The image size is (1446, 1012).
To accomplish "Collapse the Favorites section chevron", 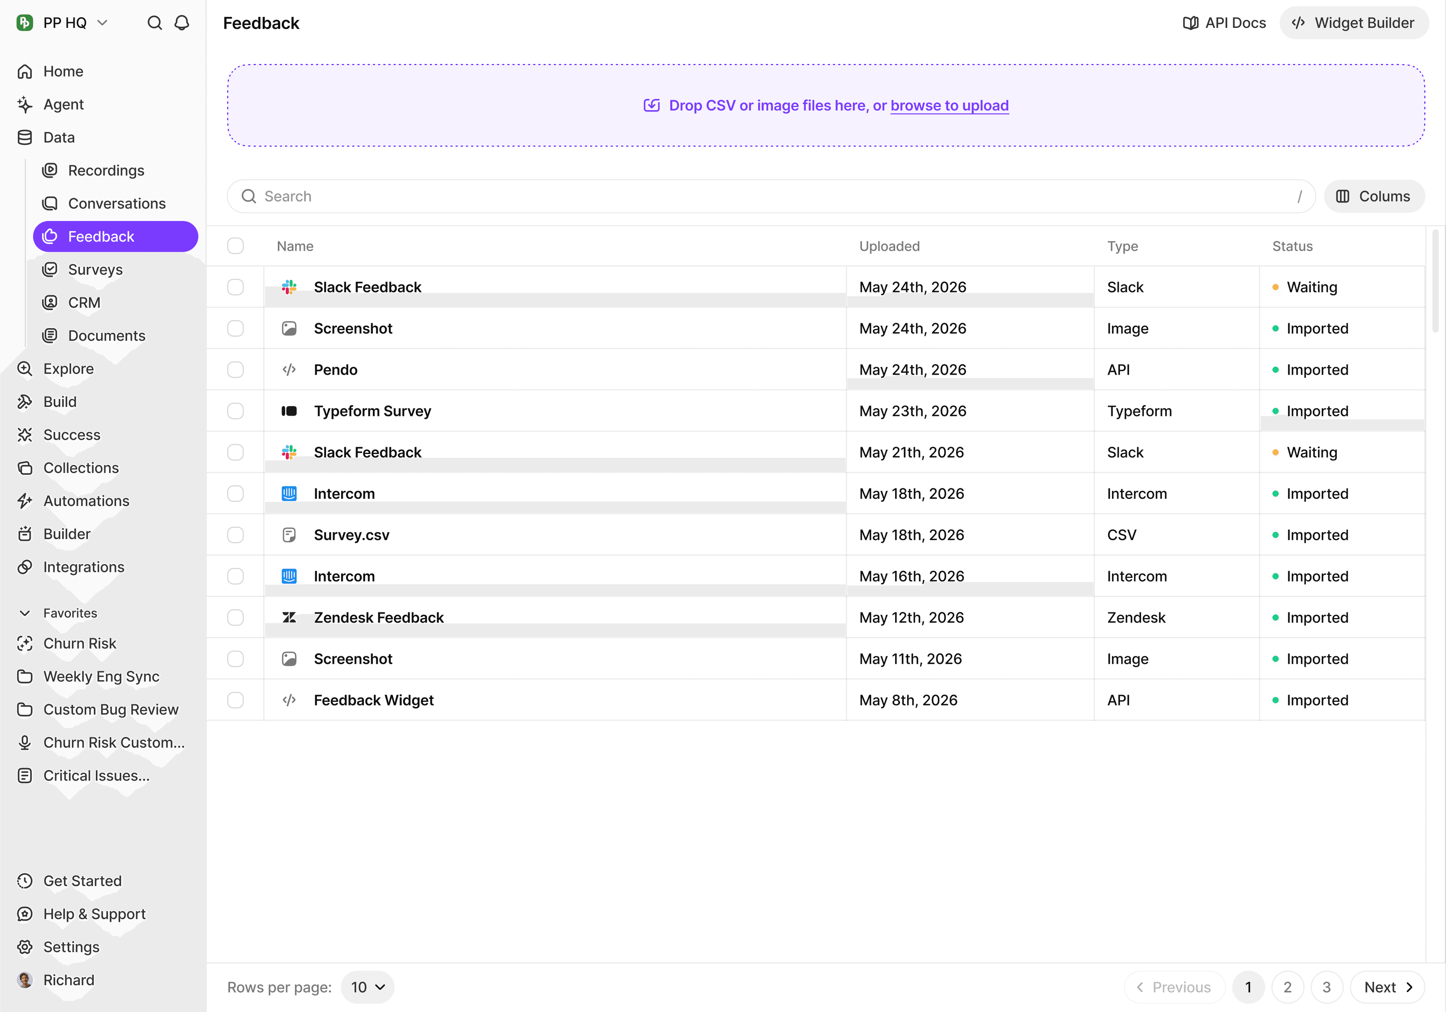I will click(x=24, y=613).
